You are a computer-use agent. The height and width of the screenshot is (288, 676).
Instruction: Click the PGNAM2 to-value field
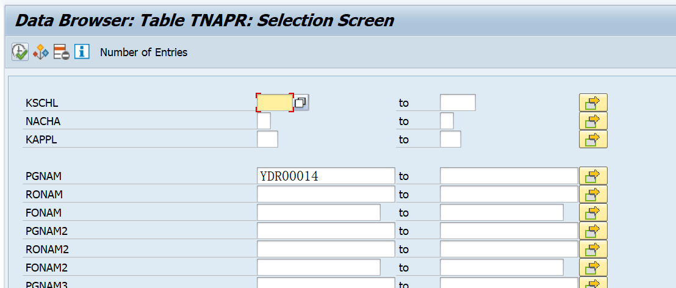(509, 231)
